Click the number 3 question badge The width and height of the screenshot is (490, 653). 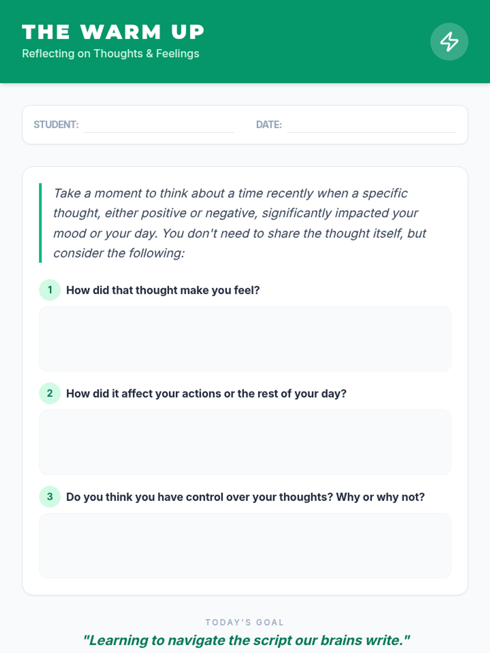point(50,497)
